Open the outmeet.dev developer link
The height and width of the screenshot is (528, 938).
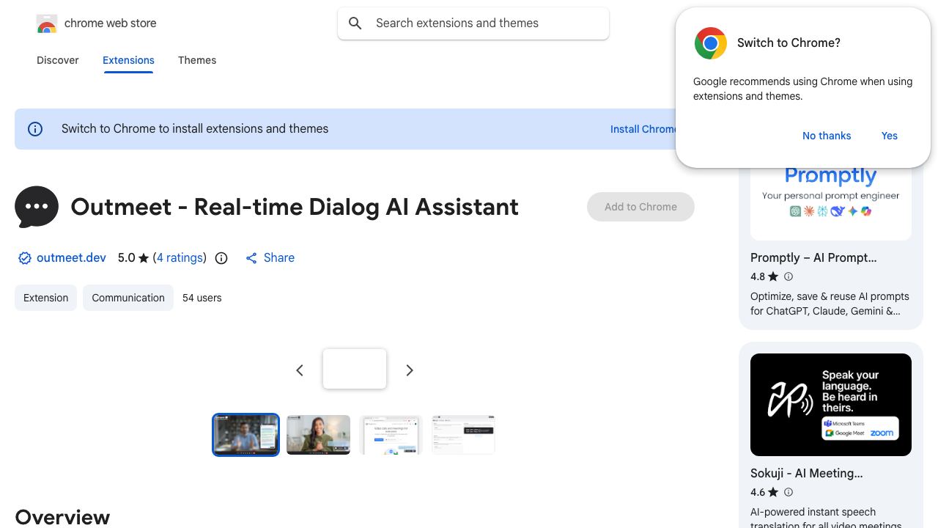71,258
